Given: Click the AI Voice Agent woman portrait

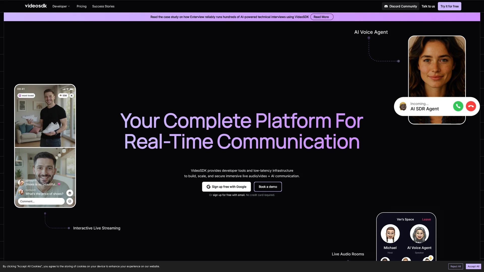Looking at the screenshot, I should (x=437, y=67).
